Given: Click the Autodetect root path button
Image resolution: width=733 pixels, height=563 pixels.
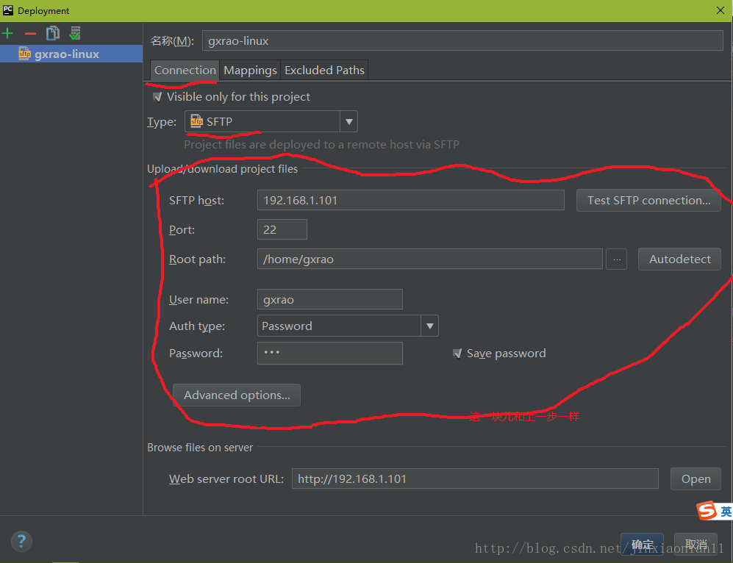Looking at the screenshot, I should coord(680,259).
